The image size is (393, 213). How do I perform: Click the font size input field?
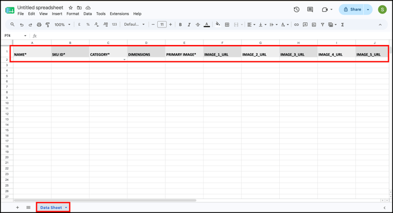coord(162,25)
